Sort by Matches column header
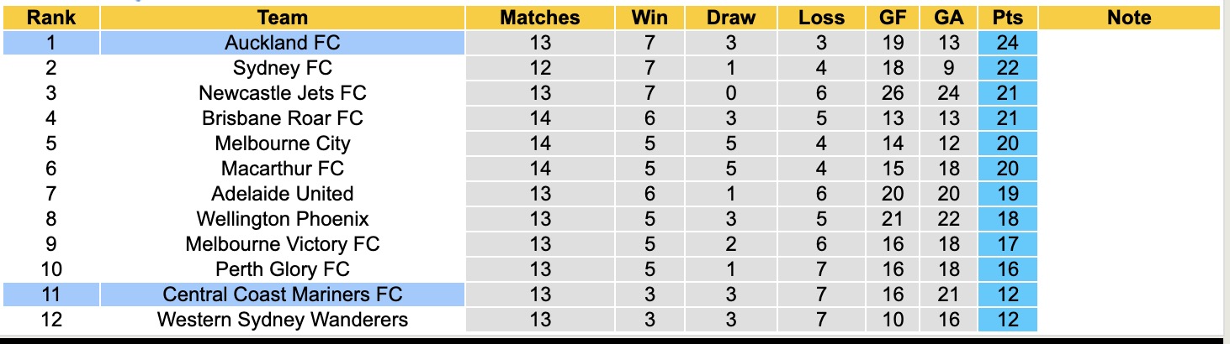1230x344 pixels. click(539, 18)
